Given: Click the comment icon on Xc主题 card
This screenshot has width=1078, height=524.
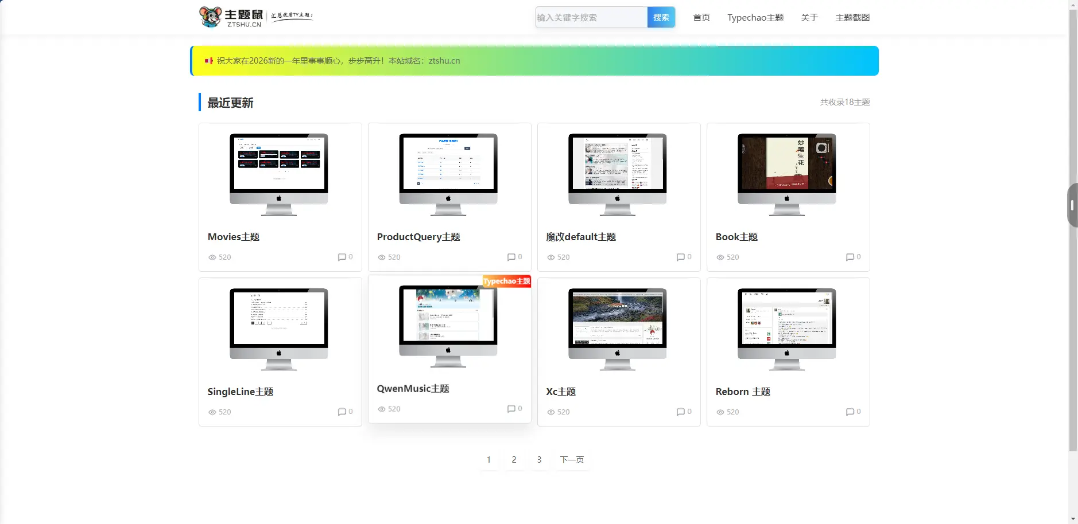Looking at the screenshot, I should coord(680,412).
